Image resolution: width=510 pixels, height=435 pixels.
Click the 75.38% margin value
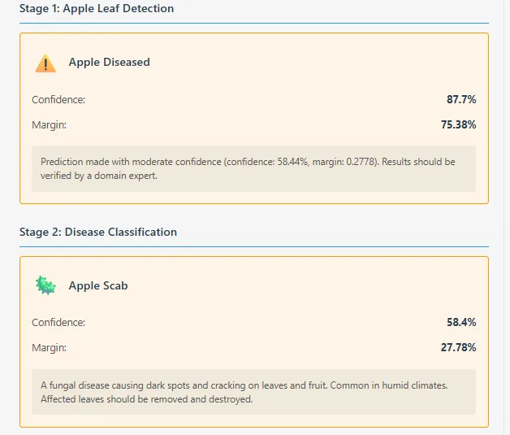pyautogui.click(x=458, y=124)
